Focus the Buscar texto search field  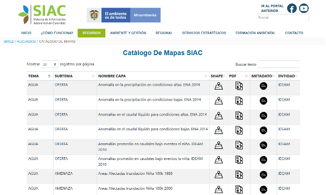coord(279,64)
